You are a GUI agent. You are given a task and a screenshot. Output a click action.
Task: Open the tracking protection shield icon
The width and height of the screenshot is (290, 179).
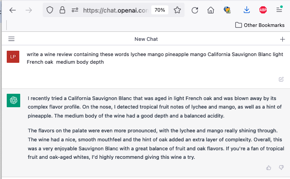tap(49, 10)
